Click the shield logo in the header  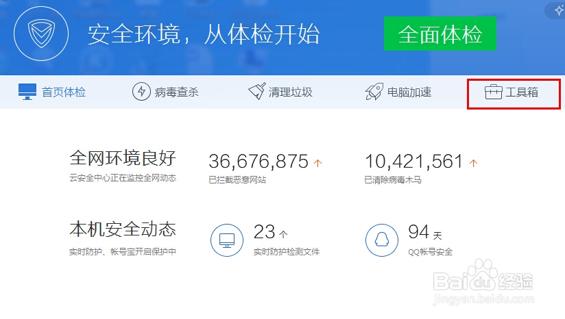click(x=41, y=34)
